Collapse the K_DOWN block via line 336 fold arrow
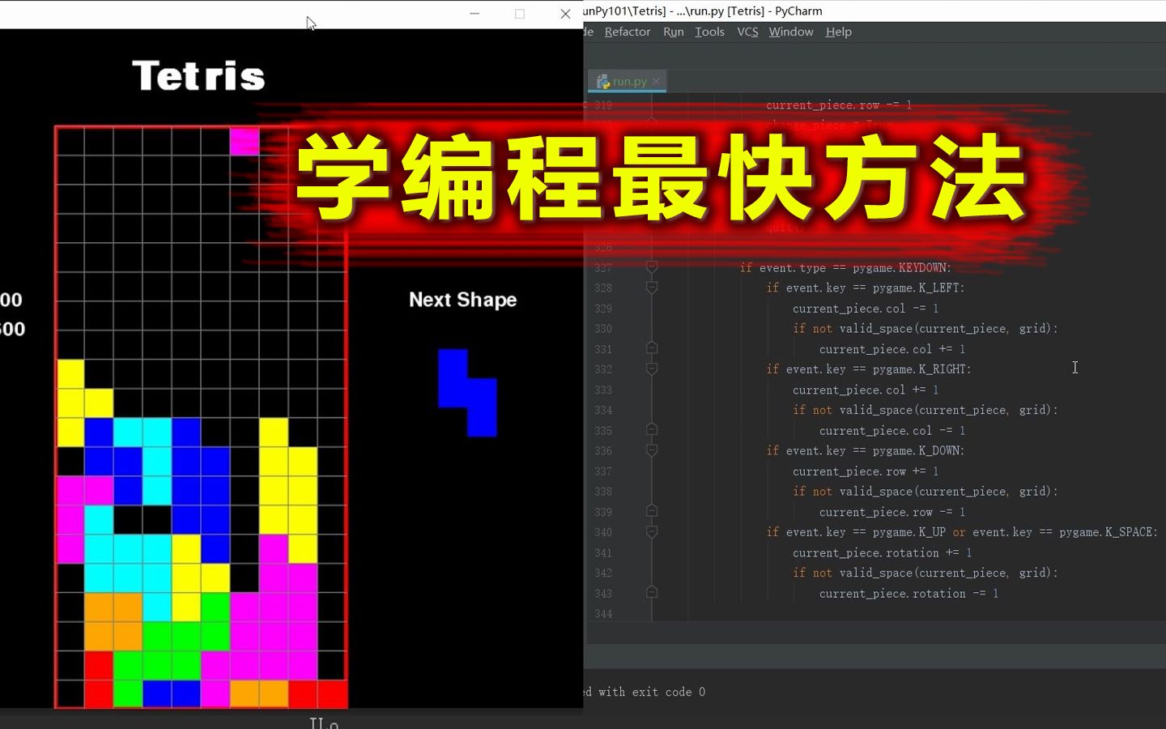Screen dimensions: 1166x729 [652, 450]
